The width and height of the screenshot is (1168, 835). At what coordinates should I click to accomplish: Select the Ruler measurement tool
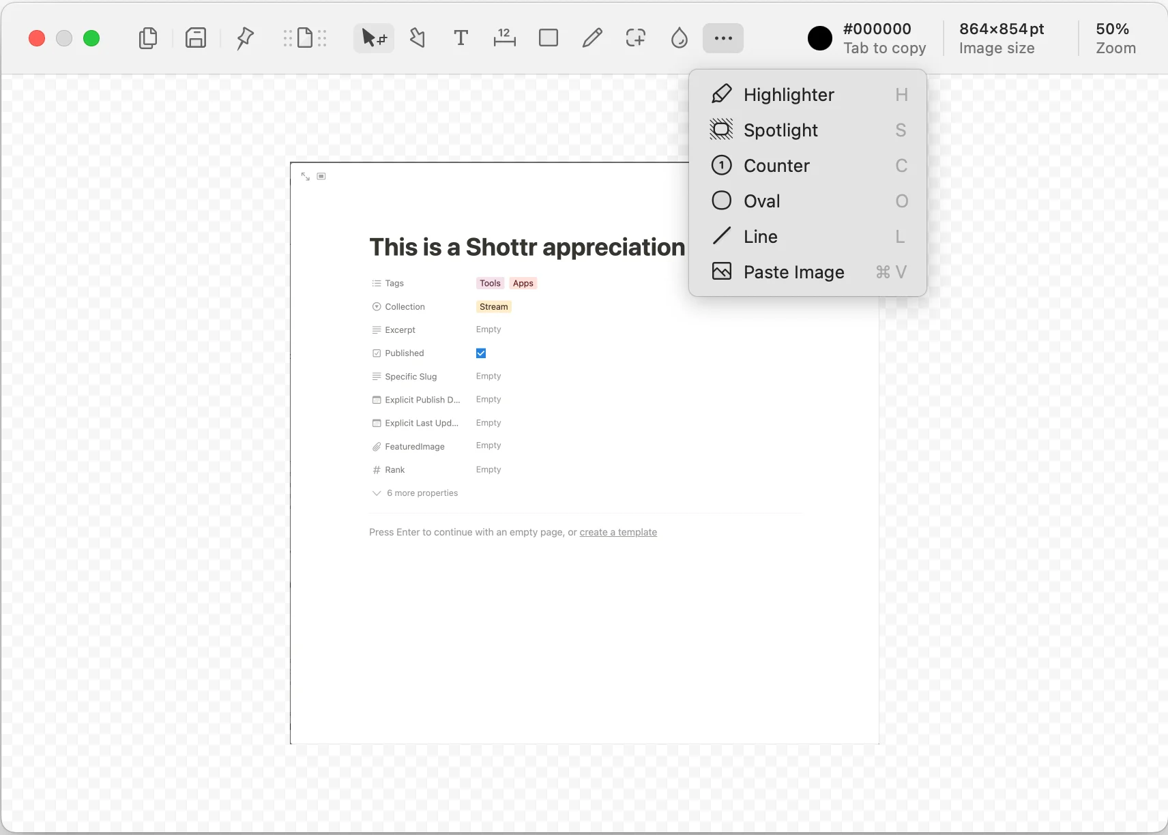(504, 38)
